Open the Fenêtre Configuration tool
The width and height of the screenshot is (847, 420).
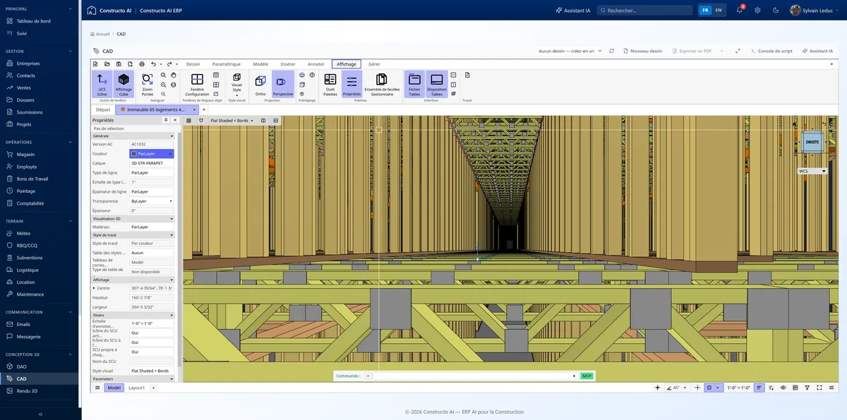[x=197, y=84]
